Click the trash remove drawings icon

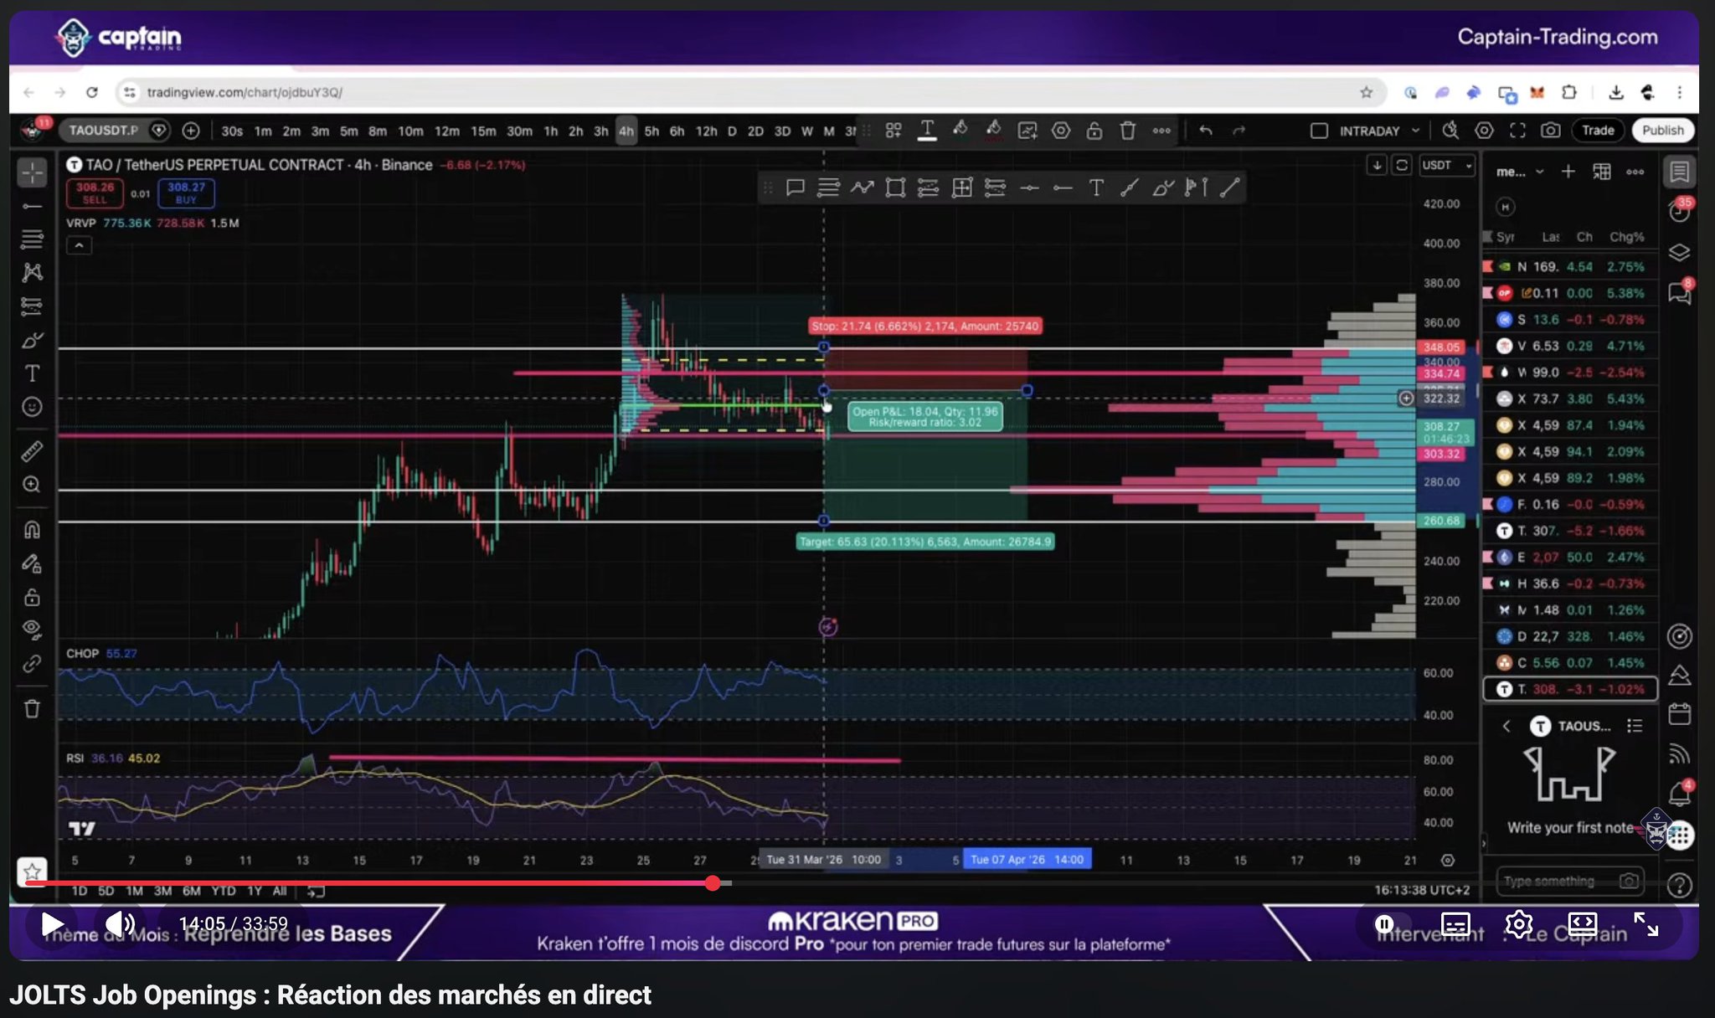(x=32, y=709)
